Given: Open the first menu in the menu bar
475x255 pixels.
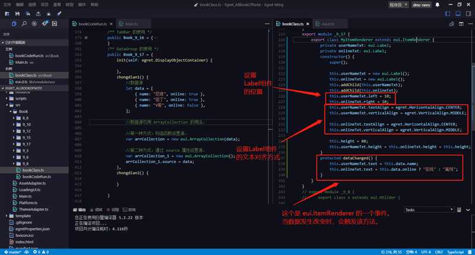Looking at the screenshot, I should tap(7, 5).
